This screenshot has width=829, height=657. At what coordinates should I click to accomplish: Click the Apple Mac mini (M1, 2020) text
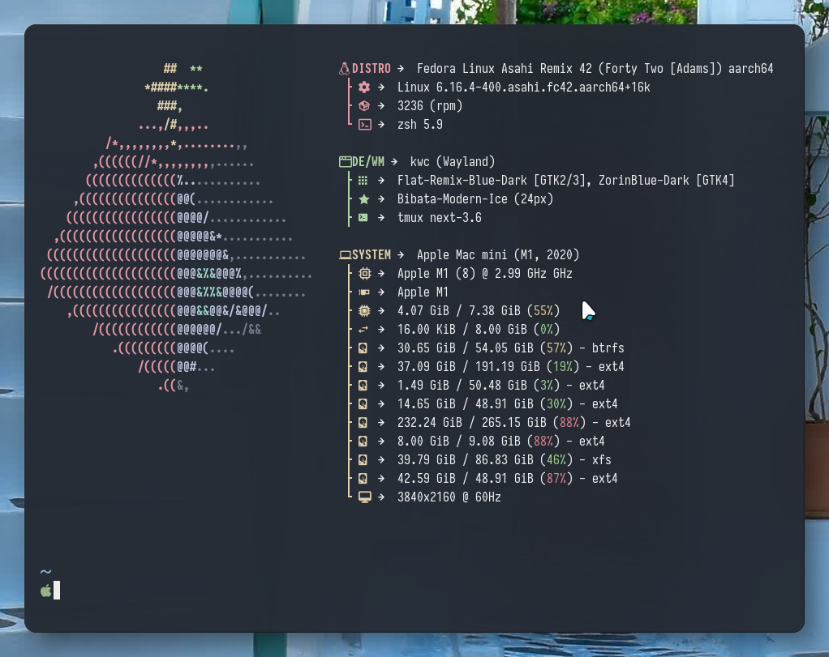coord(498,255)
